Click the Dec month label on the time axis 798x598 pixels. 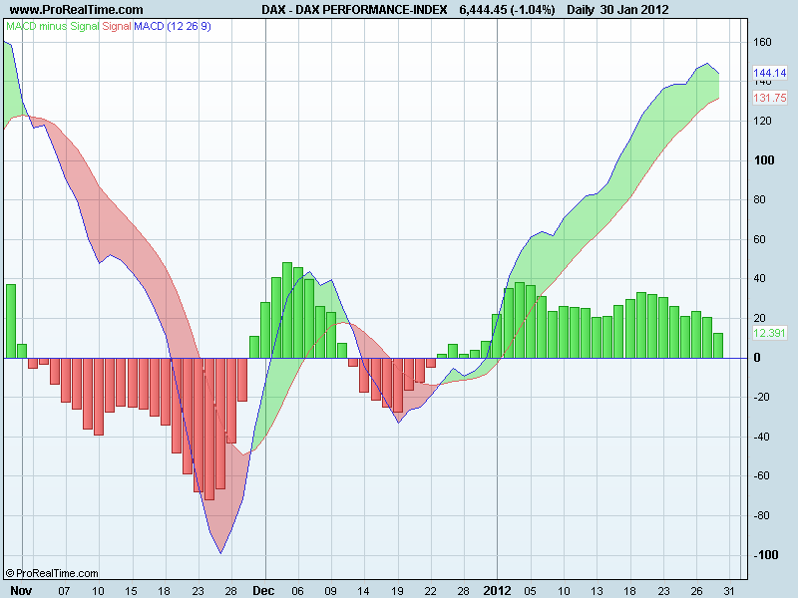pos(263,591)
